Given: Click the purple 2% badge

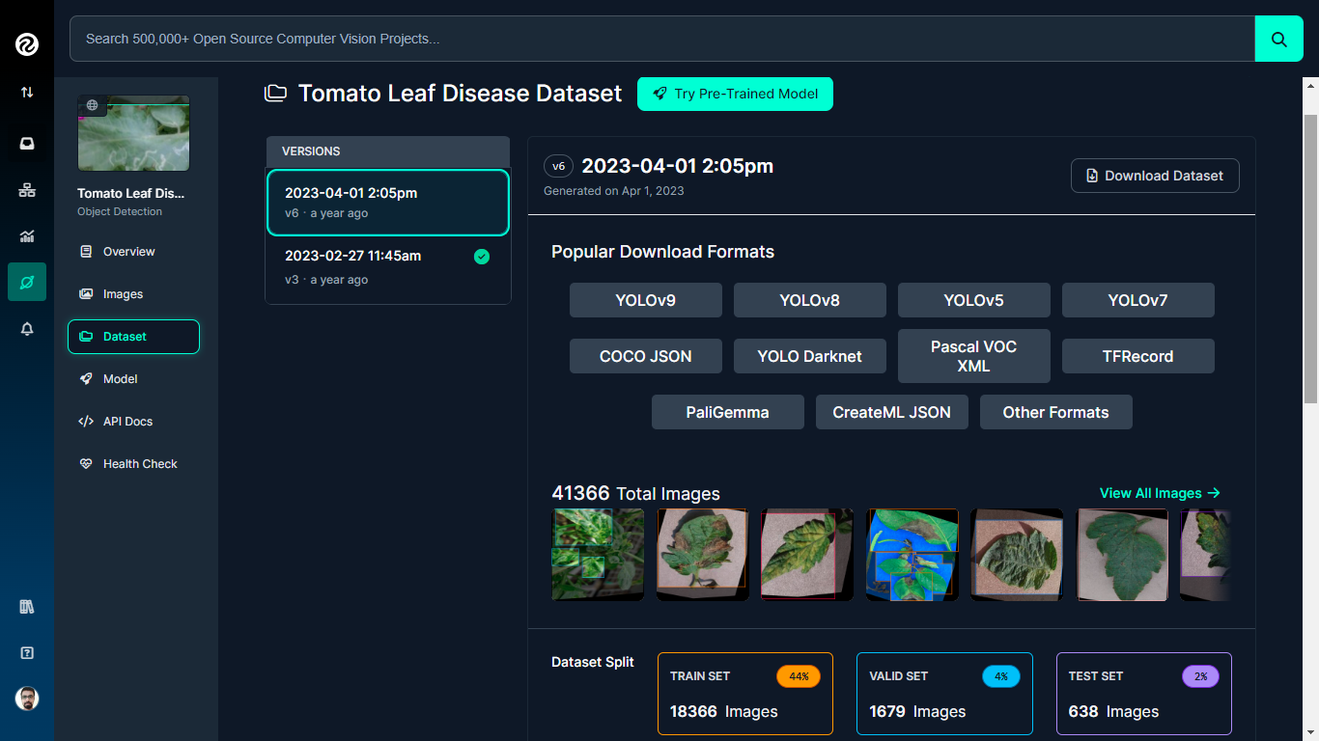Looking at the screenshot, I should coord(1201,676).
